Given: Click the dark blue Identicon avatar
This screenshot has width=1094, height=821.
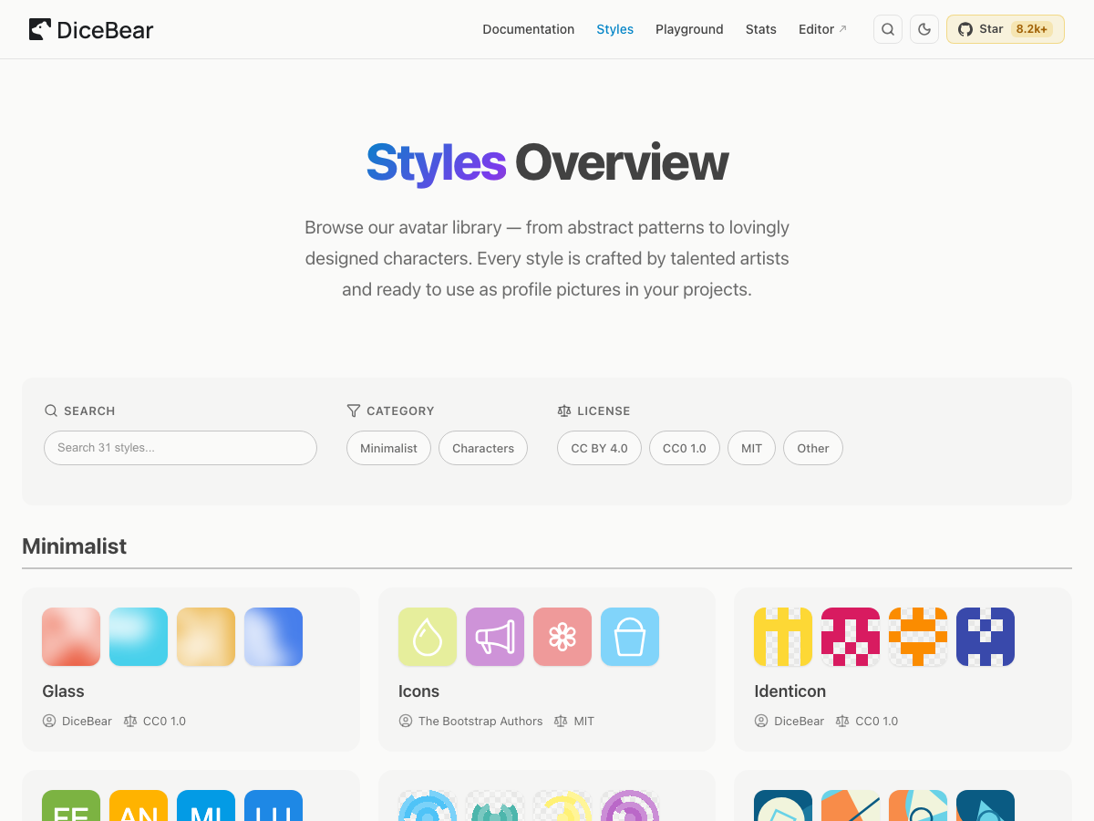Looking at the screenshot, I should (x=986, y=637).
